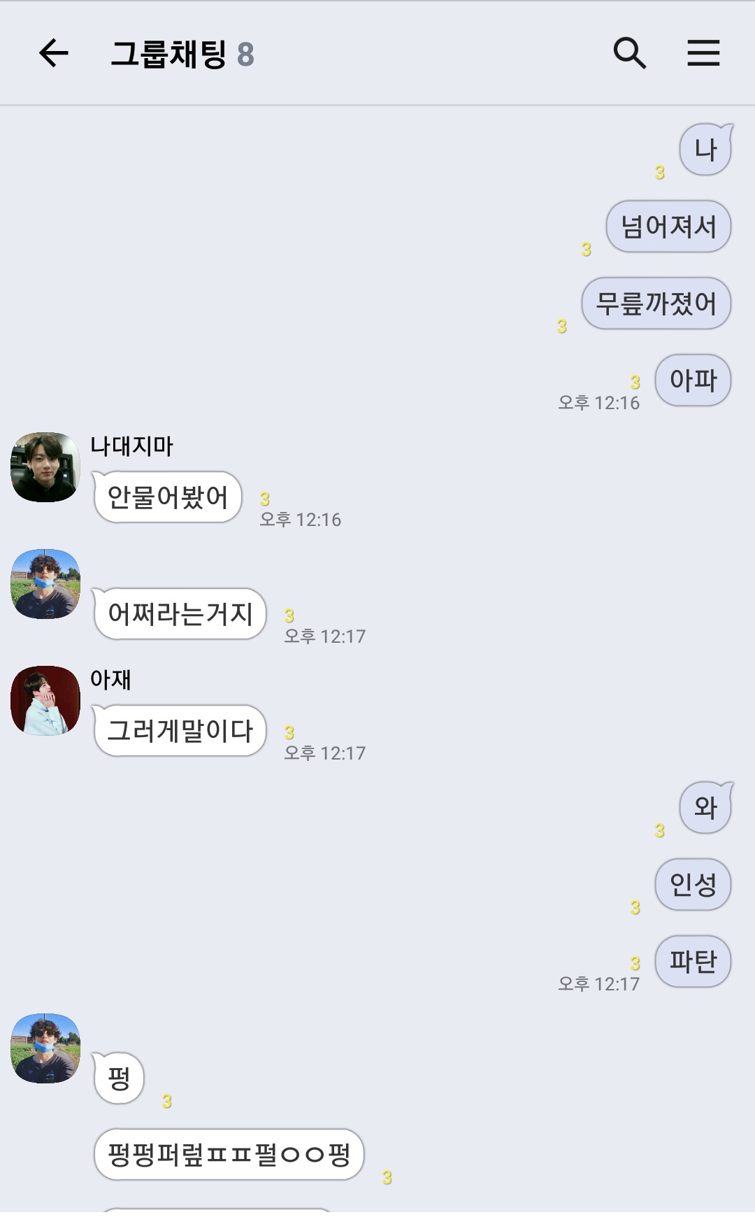Open search with the magnifier icon
The width and height of the screenshot is (755, 1217).
click(629, 53)
